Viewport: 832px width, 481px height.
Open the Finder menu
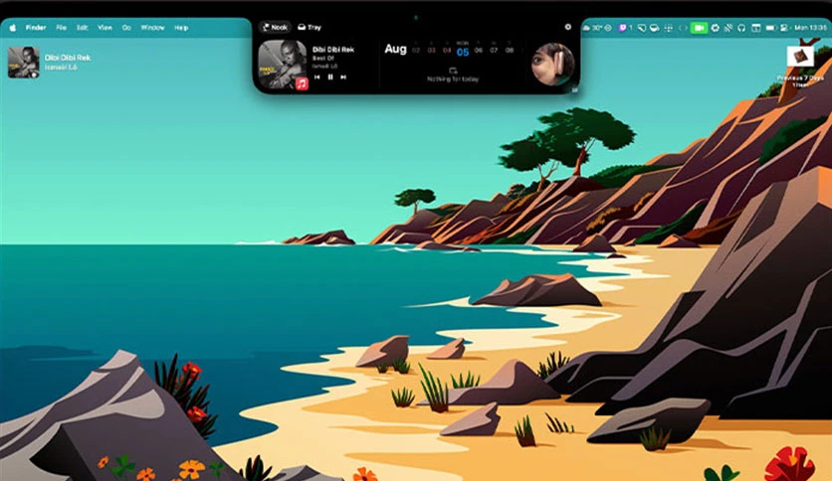coord(36,28)
